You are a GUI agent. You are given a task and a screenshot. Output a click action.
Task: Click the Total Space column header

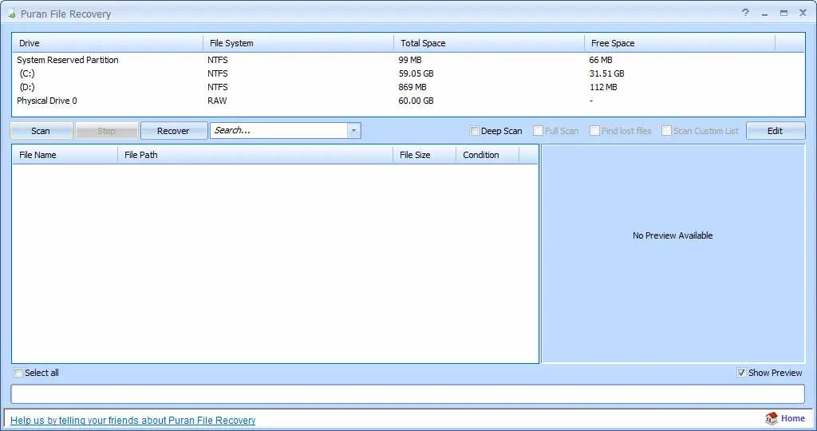489,43
